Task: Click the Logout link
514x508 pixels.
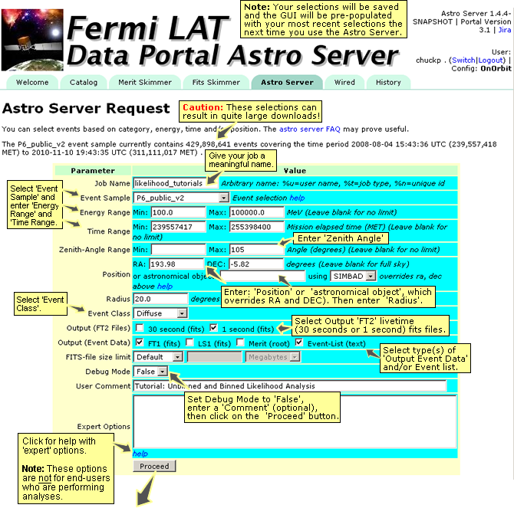Action: [x=490, y=61]
